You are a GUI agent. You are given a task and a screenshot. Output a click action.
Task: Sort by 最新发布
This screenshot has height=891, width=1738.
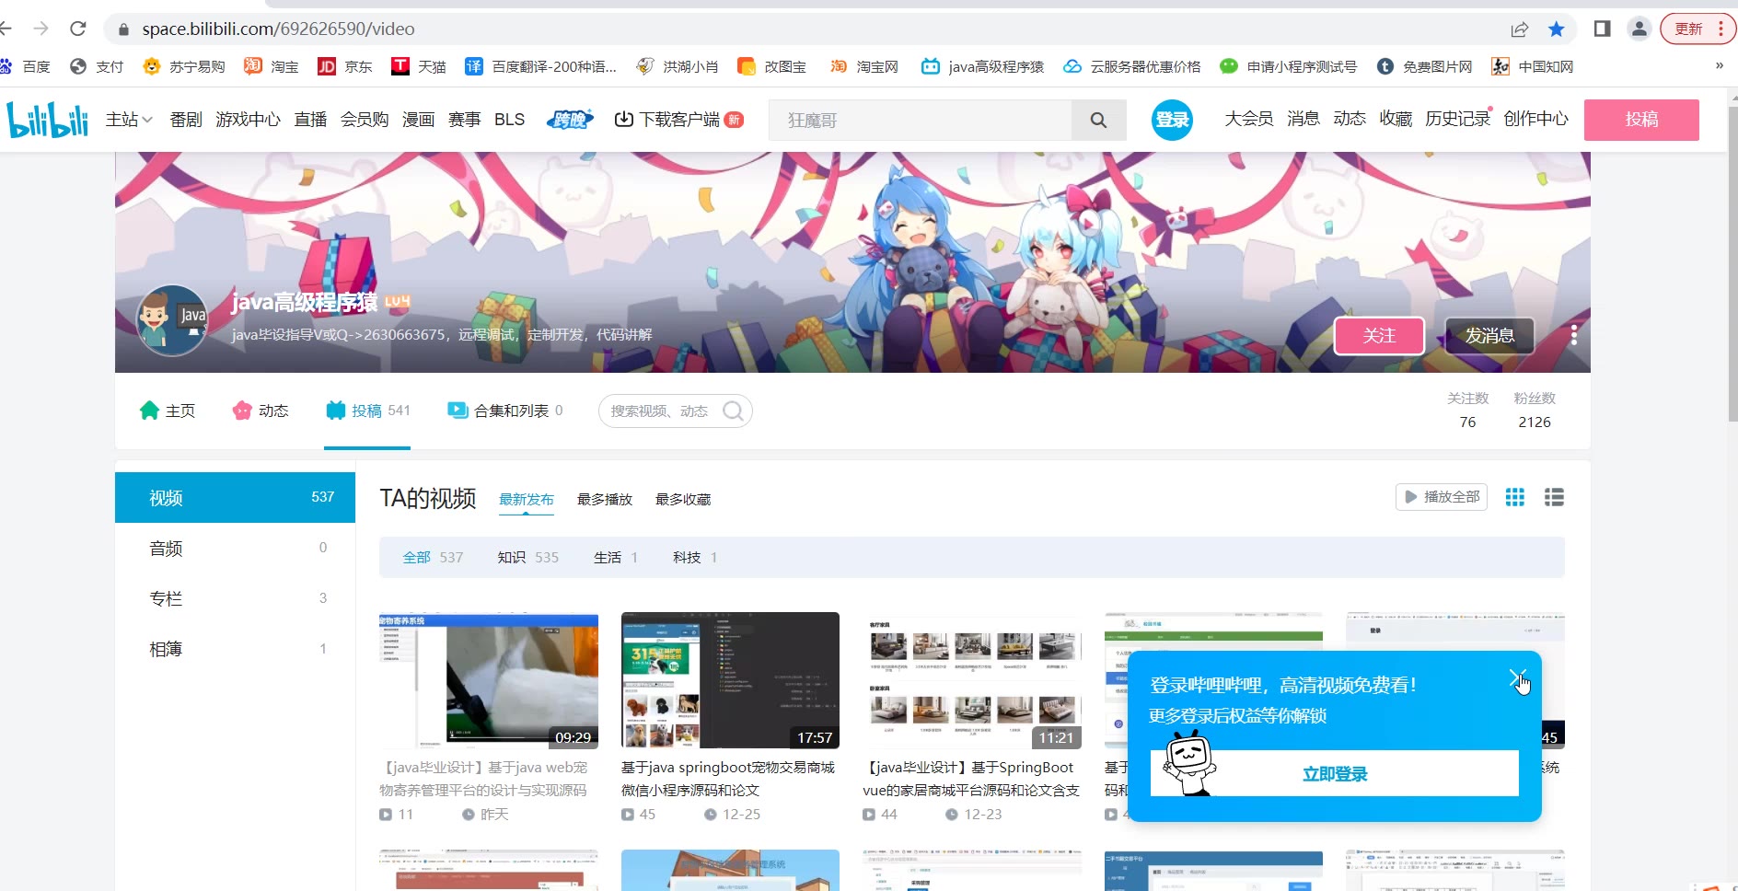tap(527, 500)
